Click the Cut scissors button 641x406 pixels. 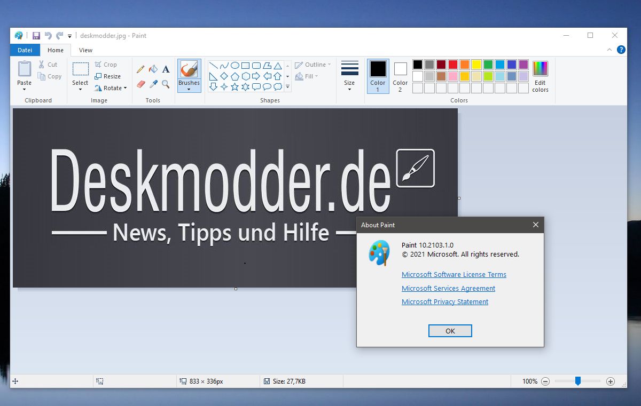pos(48,65)
